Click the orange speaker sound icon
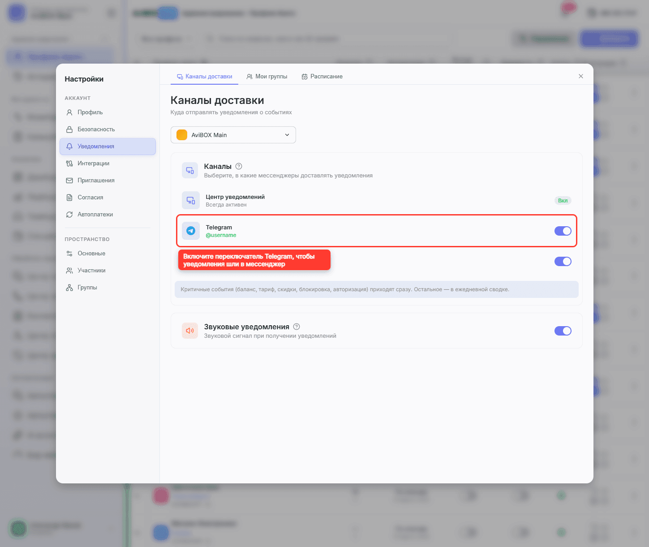The width and height of the screenshot is (649, 547). click(190, 331)
